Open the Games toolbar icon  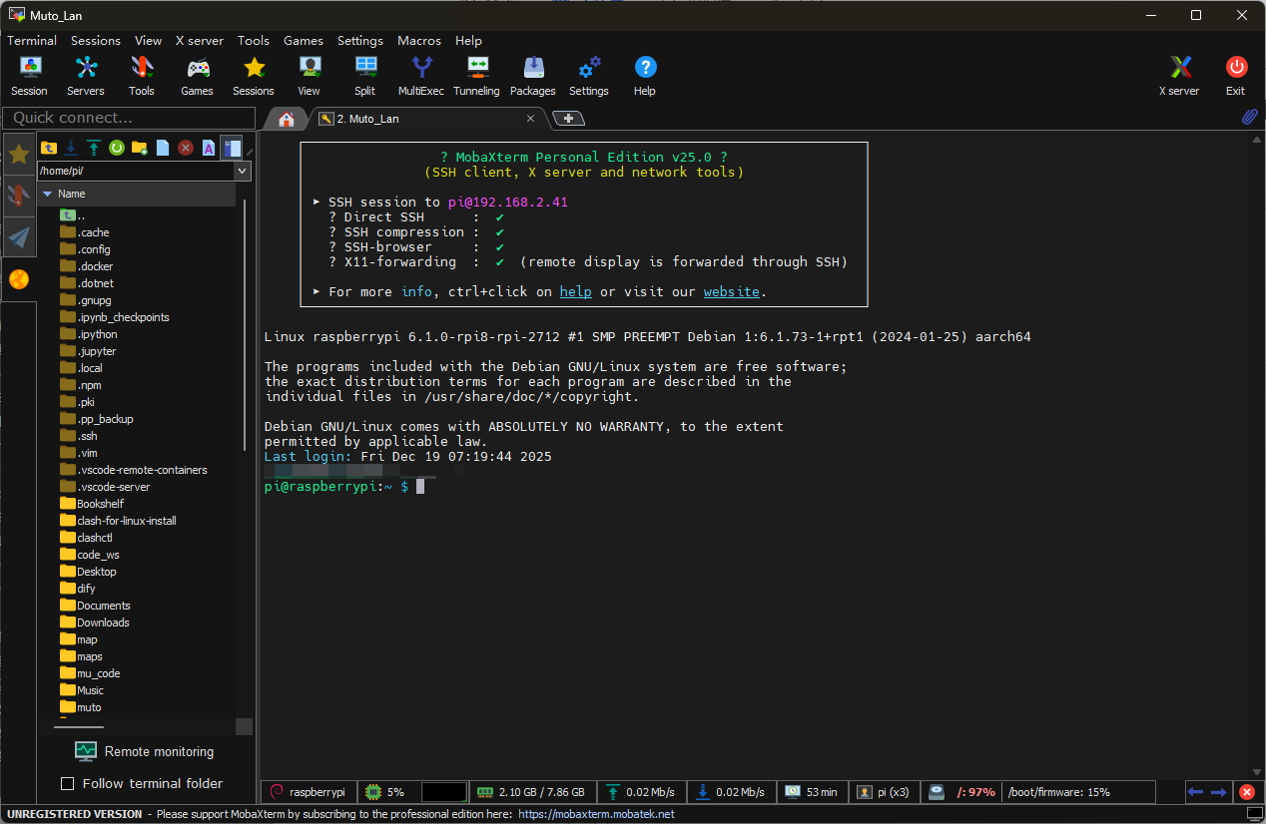pyautogui.click(x=198, y=76)
